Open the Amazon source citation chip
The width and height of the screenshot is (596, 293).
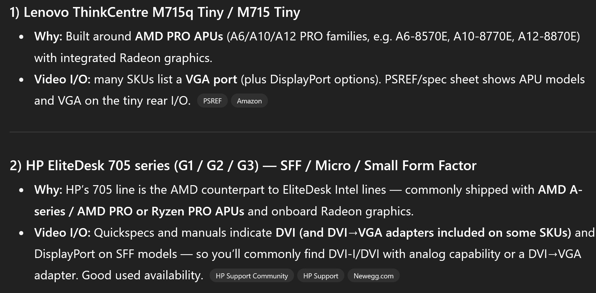249,101
